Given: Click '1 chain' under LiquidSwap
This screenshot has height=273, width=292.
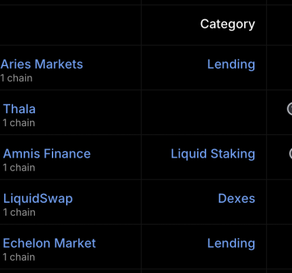Looking at the screenshot, I should 19,213.
